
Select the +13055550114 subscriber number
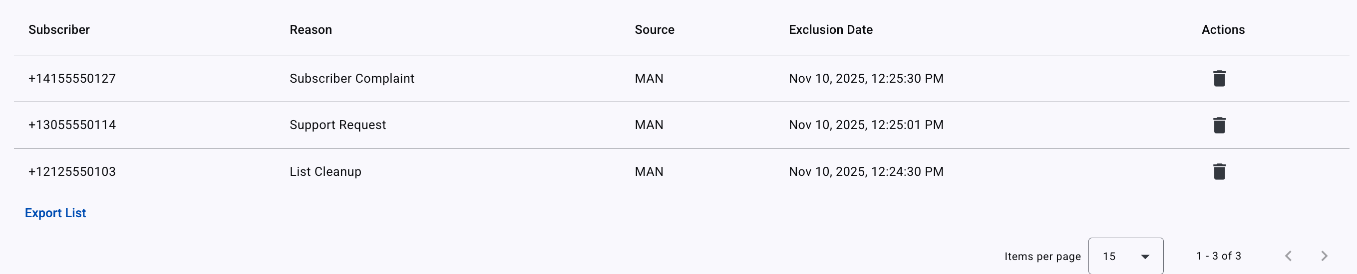pos(72,125)
